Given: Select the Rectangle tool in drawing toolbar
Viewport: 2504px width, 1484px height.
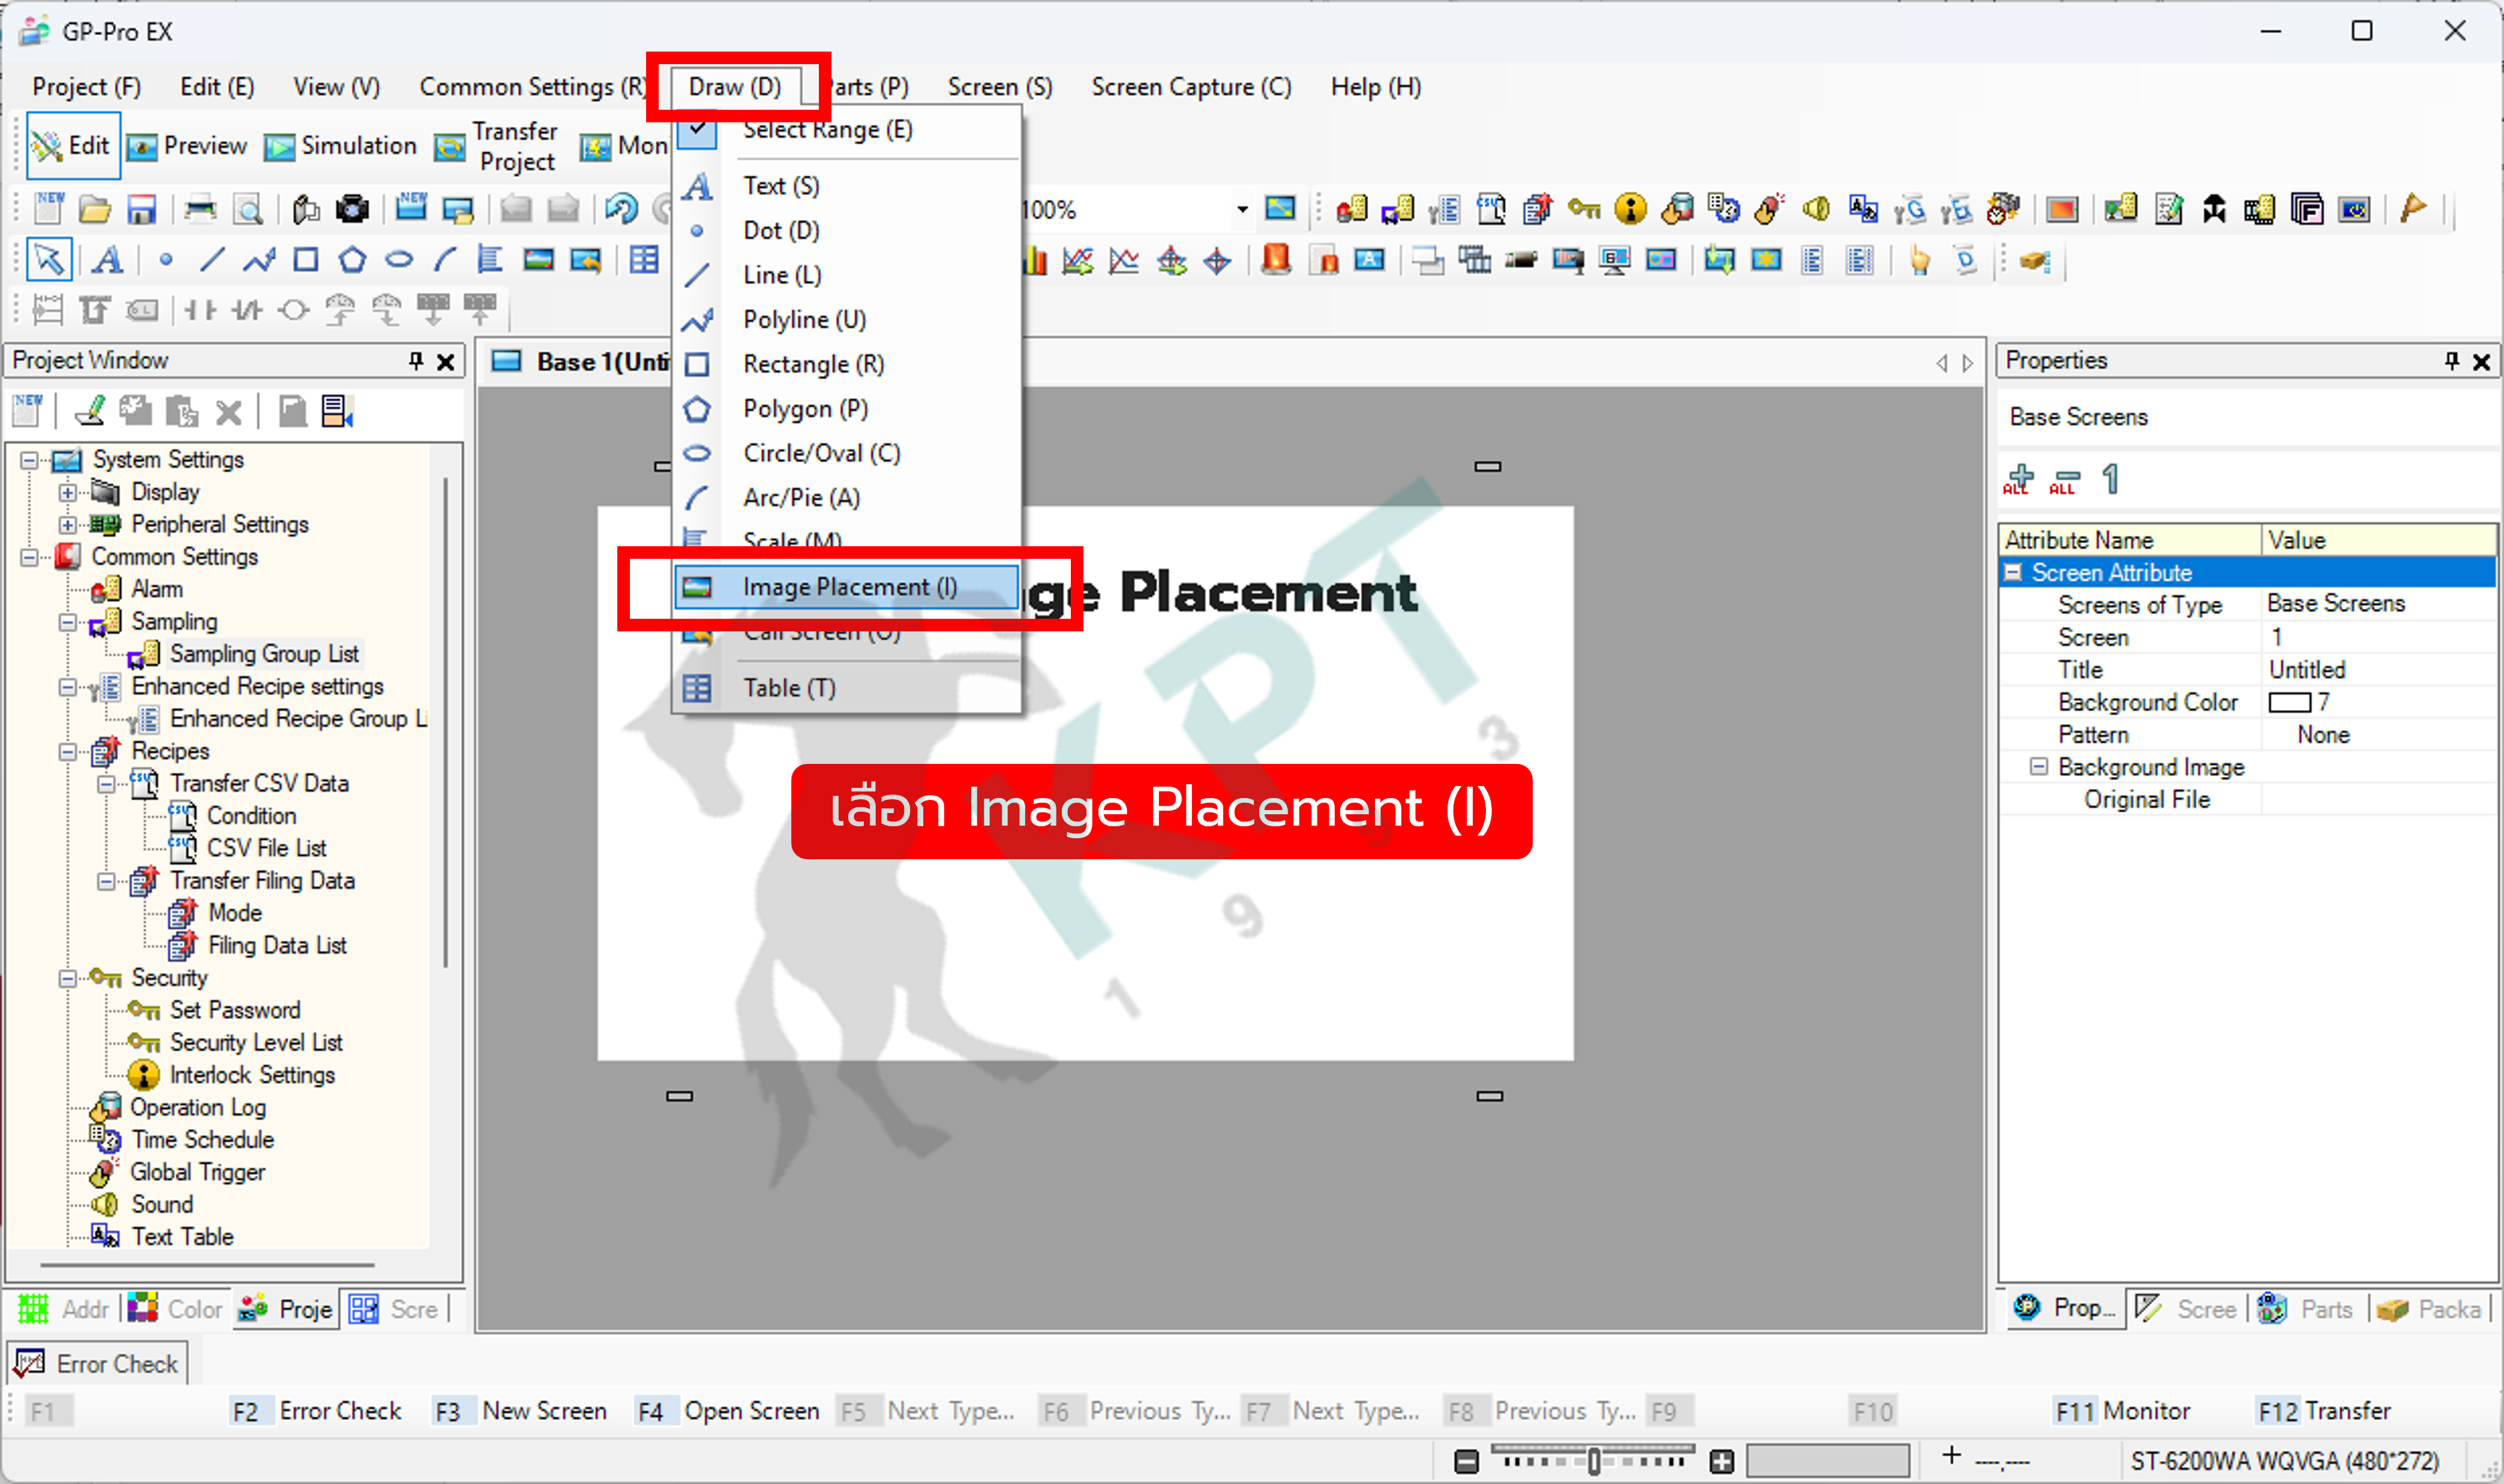Looking at the screenshot, I should [305, 261].
